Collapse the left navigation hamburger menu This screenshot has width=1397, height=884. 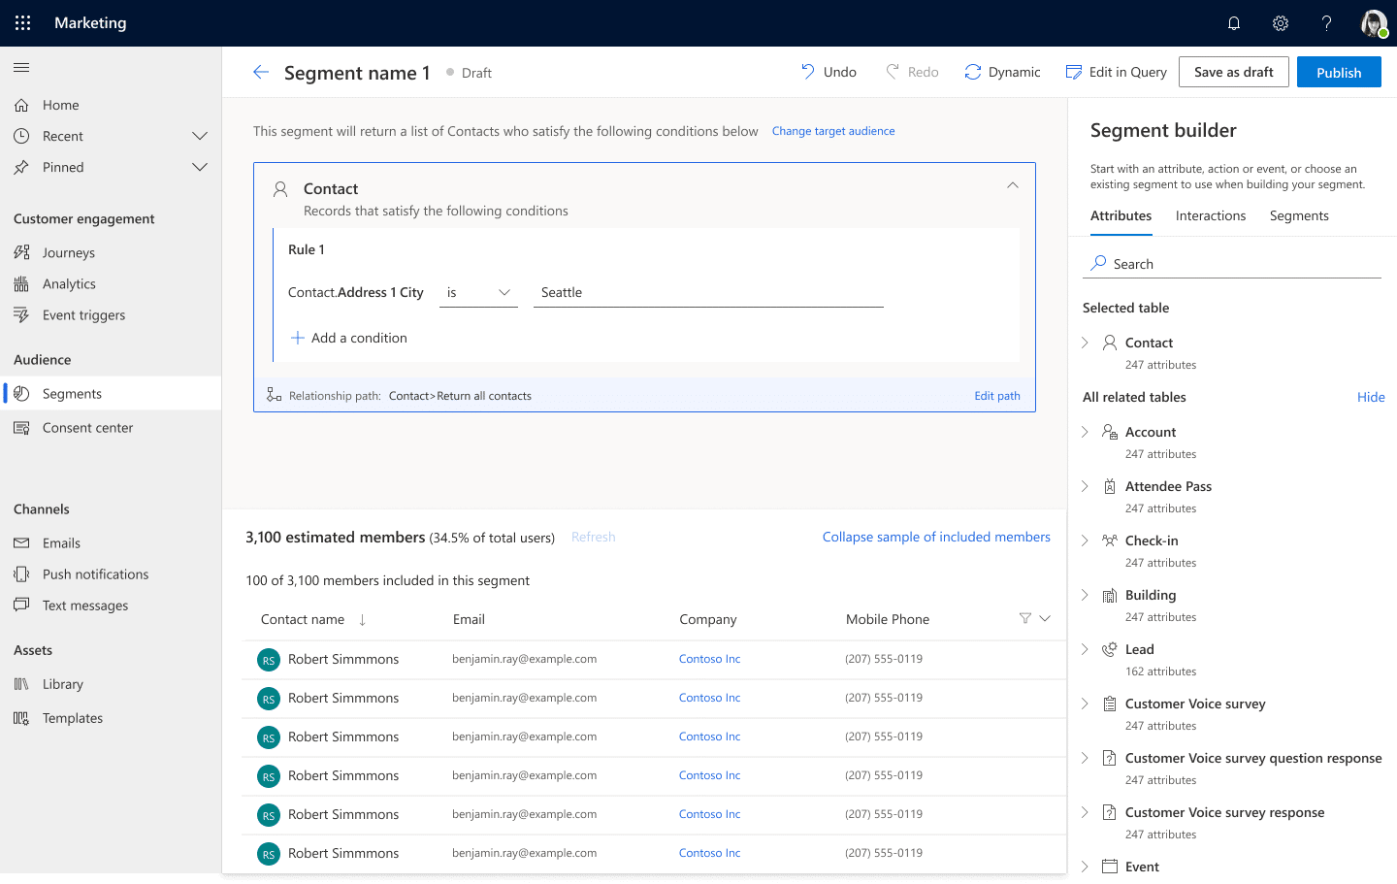pos(21,68)
